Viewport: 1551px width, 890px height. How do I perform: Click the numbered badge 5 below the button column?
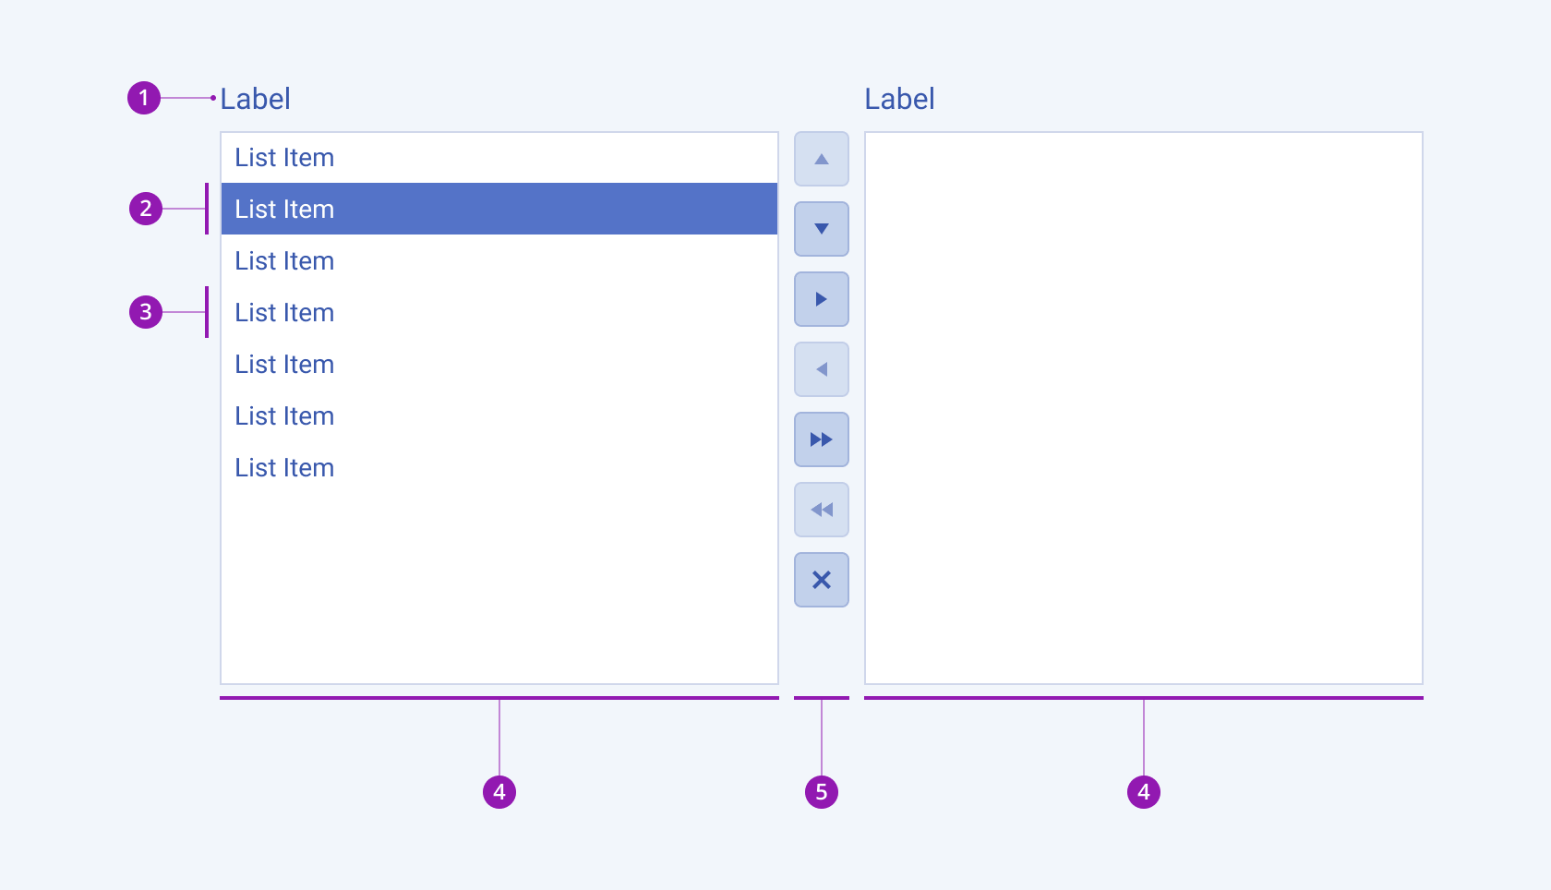click(x=821, y=791)
